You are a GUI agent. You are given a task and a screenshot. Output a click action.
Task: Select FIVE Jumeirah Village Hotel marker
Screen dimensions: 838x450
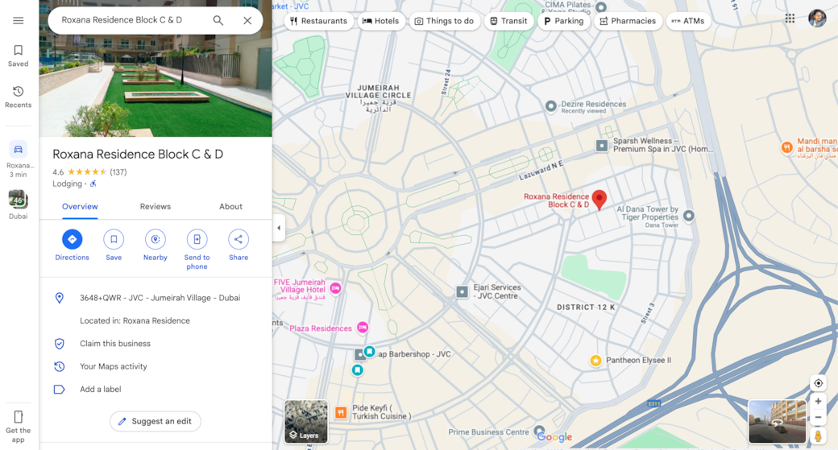(x=336, y=288)
